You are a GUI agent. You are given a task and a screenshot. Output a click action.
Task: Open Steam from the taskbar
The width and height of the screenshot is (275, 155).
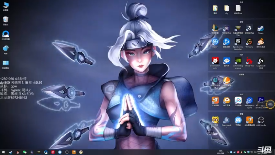click(x=11, y=152)
